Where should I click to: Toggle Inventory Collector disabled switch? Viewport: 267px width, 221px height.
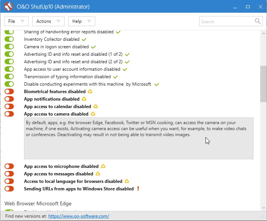tap(9, 39)
